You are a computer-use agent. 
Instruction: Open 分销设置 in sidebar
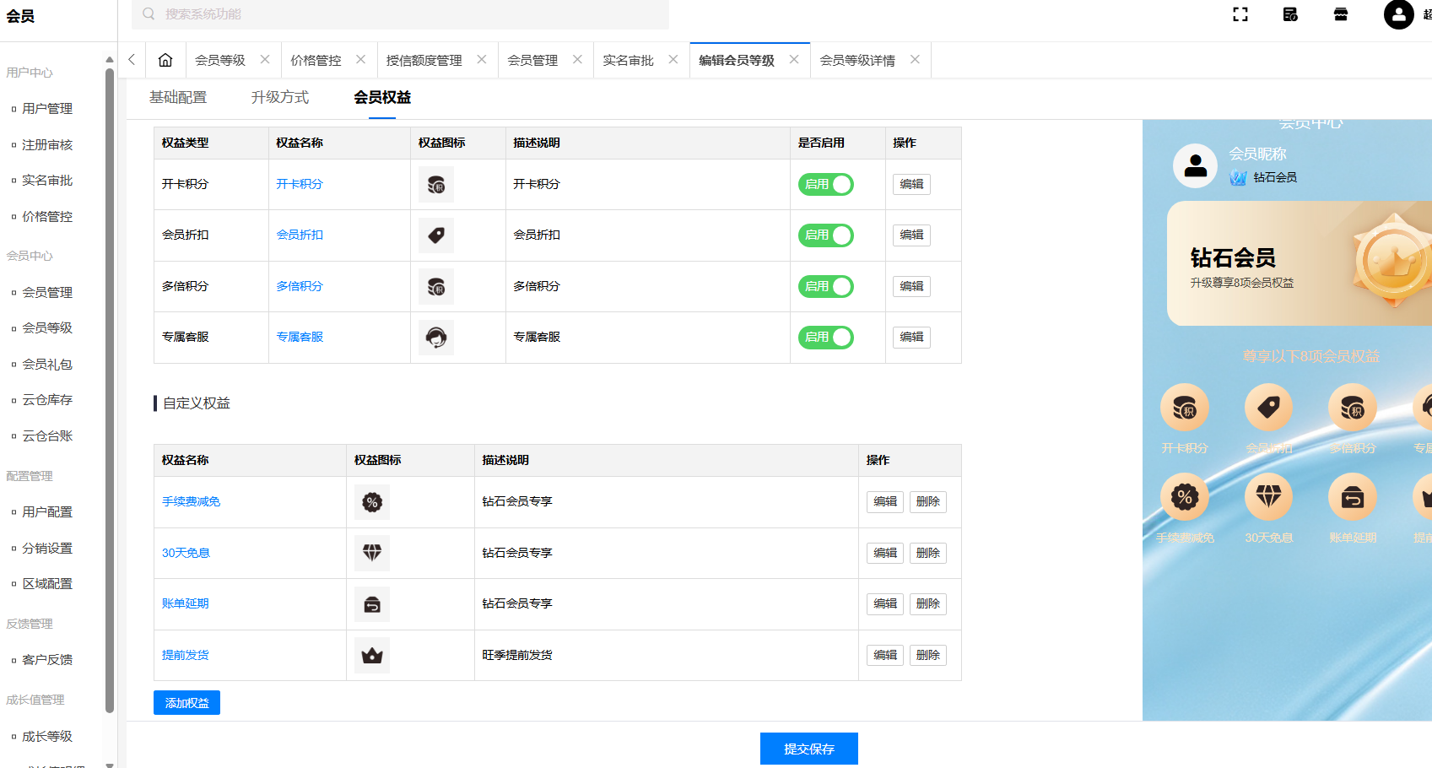(x=47, y=549)
